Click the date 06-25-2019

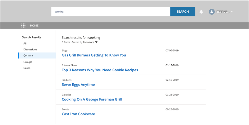[172, 109]
